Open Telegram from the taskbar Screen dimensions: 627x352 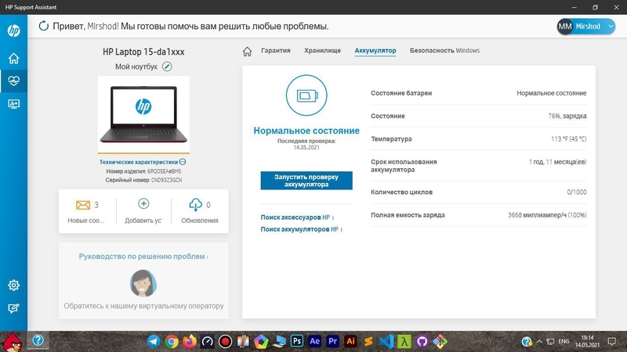coord(154,341)
